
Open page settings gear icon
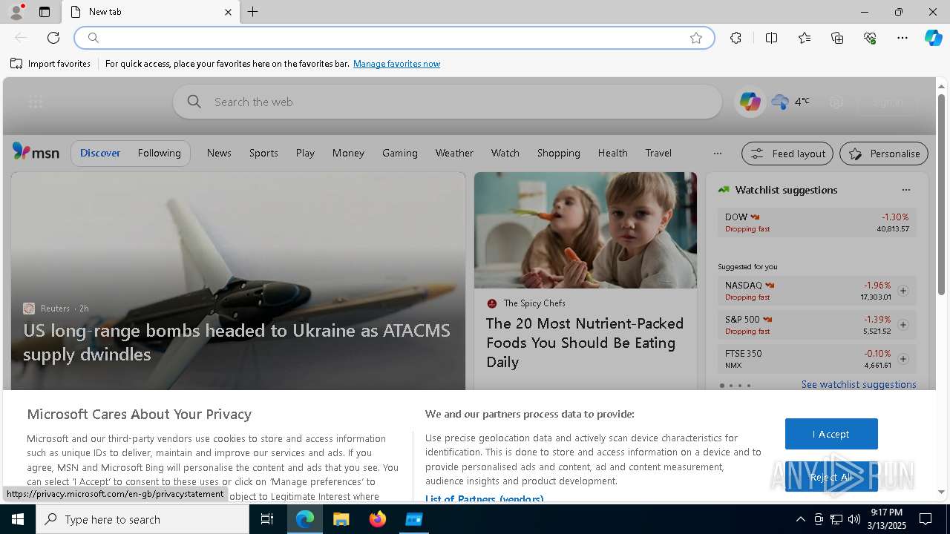(836, 102)
